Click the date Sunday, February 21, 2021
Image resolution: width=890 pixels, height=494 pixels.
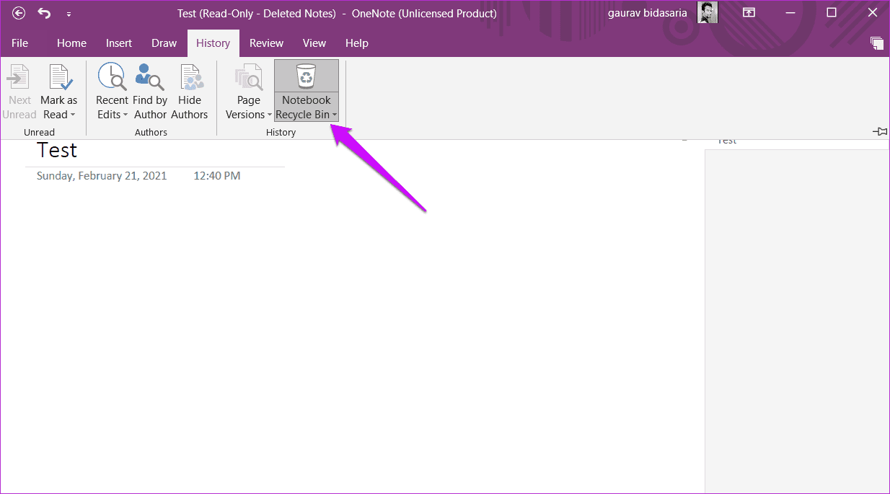pyautogui.click(x=102, y=176)
